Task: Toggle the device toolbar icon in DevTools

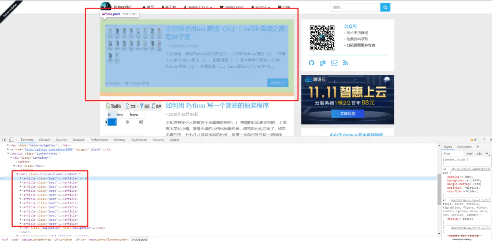Action: [x=11, y=140]
